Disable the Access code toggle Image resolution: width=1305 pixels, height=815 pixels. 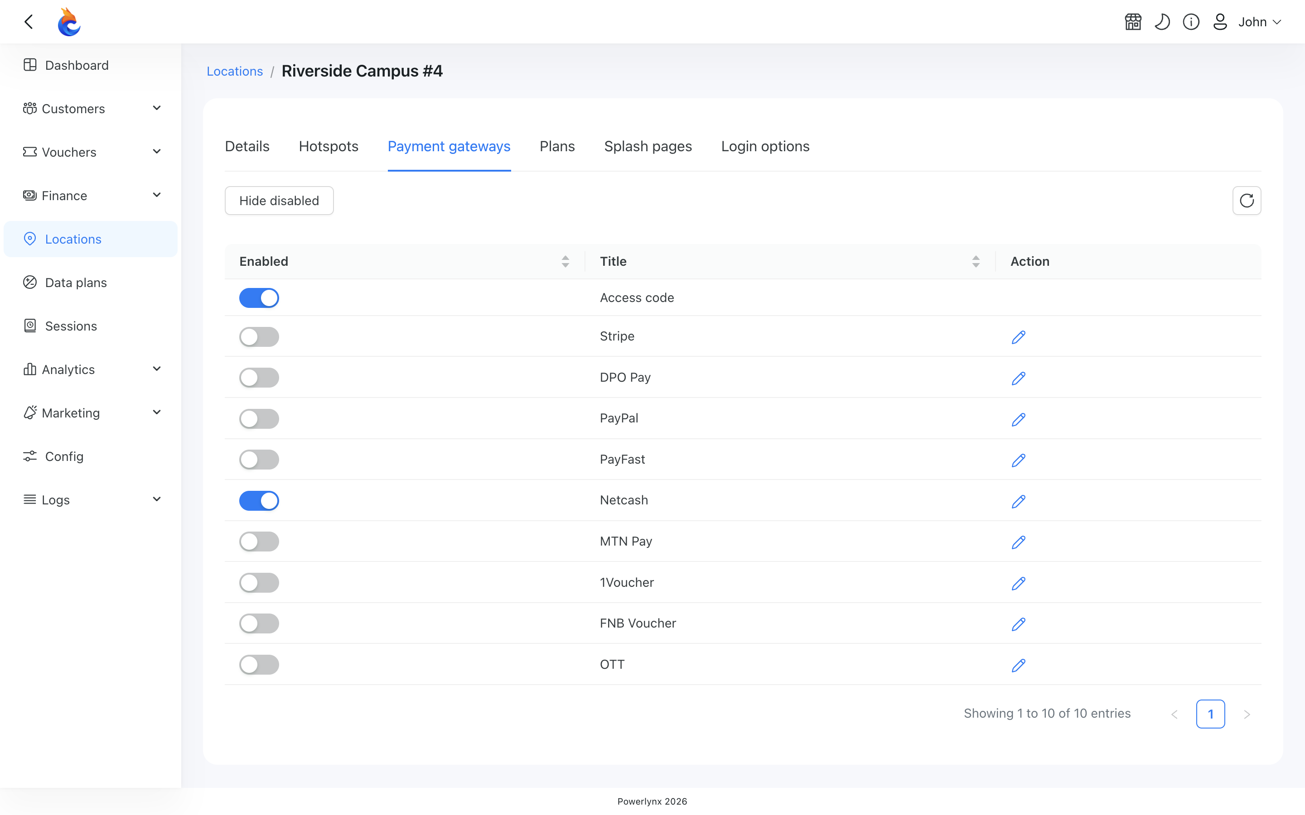[259, 297]
